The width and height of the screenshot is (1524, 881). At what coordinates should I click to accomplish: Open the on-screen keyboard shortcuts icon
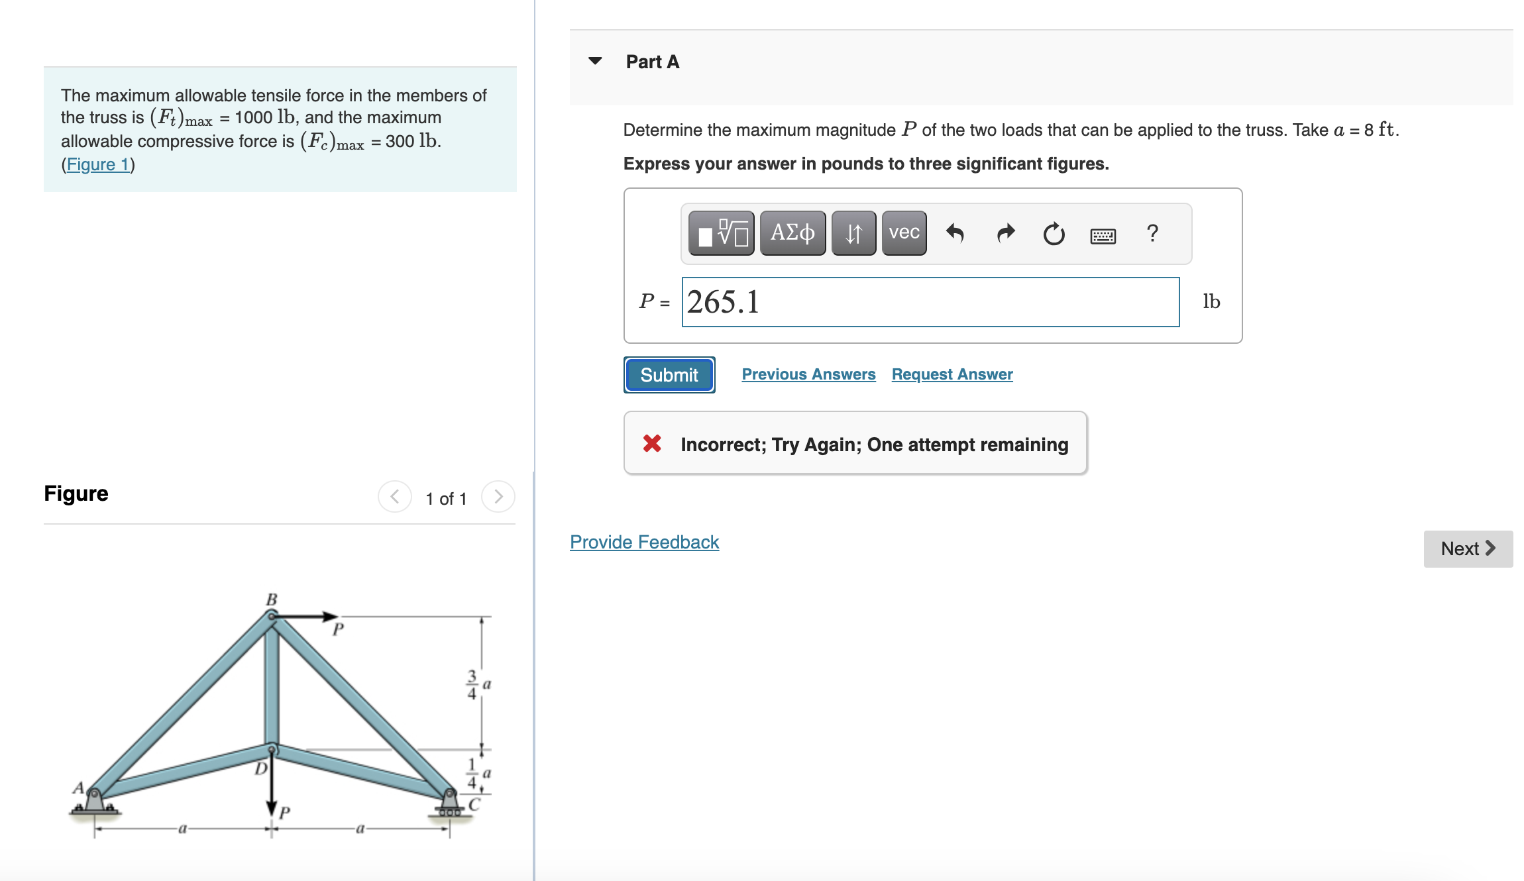click(1104, 236)
